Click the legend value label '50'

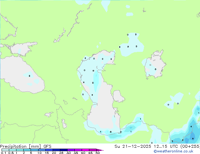click(x=97, y=153)
